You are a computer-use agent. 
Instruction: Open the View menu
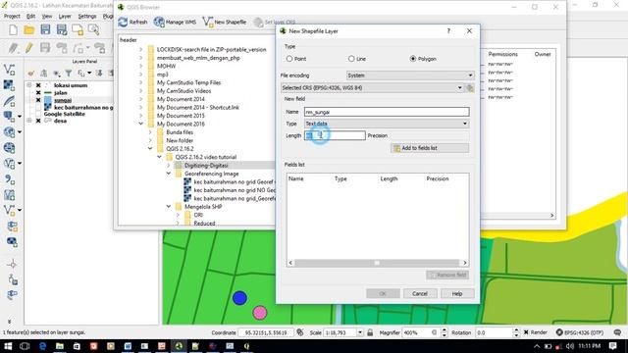pos(47,17)
